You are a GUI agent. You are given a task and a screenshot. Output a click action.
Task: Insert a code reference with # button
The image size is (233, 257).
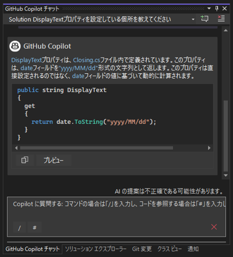[34, 227]
